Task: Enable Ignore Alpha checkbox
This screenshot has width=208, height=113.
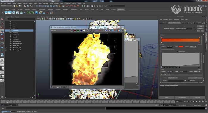Action: [177, 51]
